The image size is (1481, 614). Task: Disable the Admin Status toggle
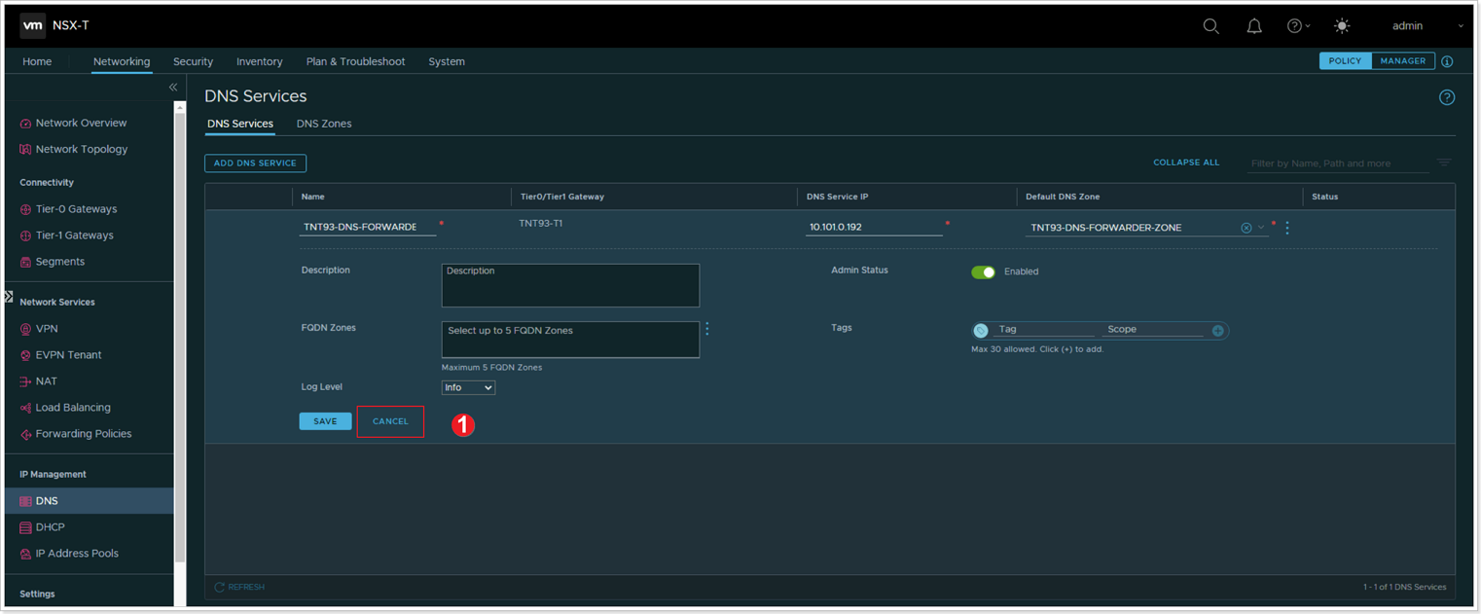[983, 272]
